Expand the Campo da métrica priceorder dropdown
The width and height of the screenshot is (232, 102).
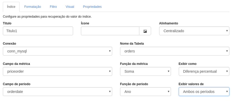point(57,71)
